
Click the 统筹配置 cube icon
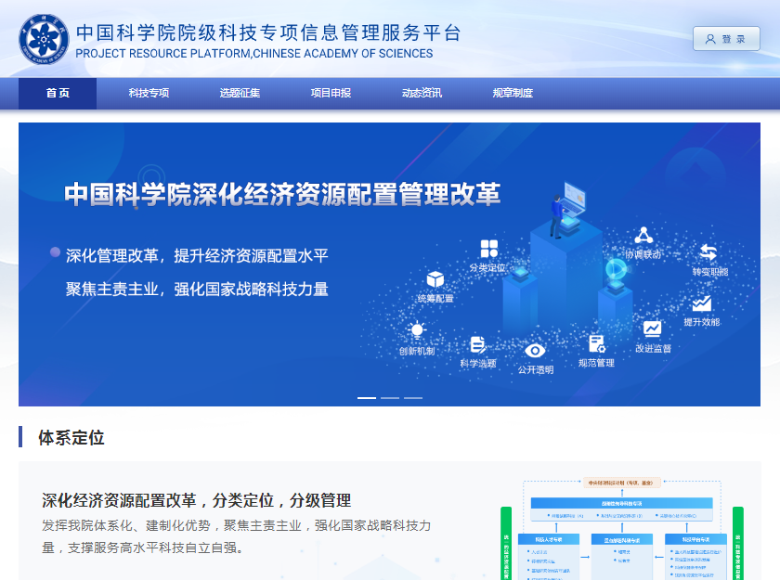(x=435, y=279)
